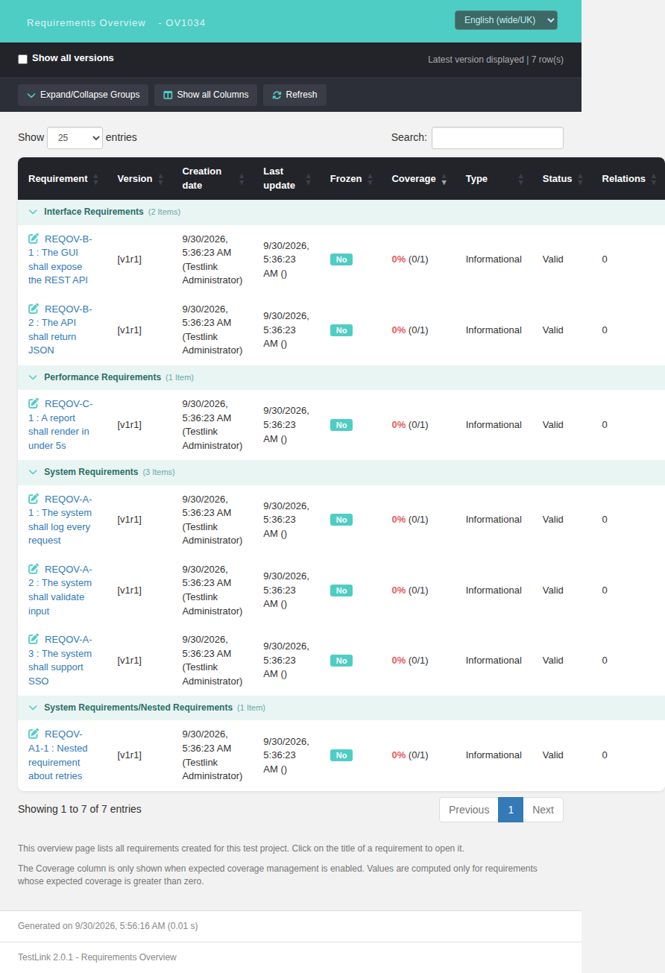665x973 pixels.
Task: Collapse the Performance Requirements group
Action: point(33,377)
